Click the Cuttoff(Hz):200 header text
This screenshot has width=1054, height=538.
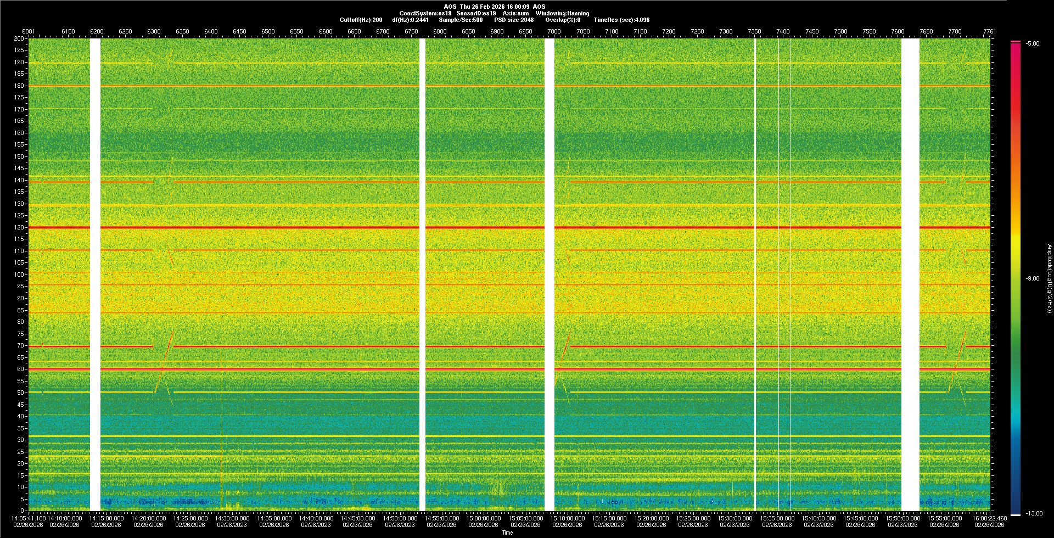coord(361,20)
